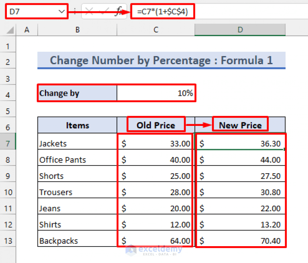
Task: Click the title cell Change Number by Percentage
Action: pyautogui.click(x=161, y=60)
